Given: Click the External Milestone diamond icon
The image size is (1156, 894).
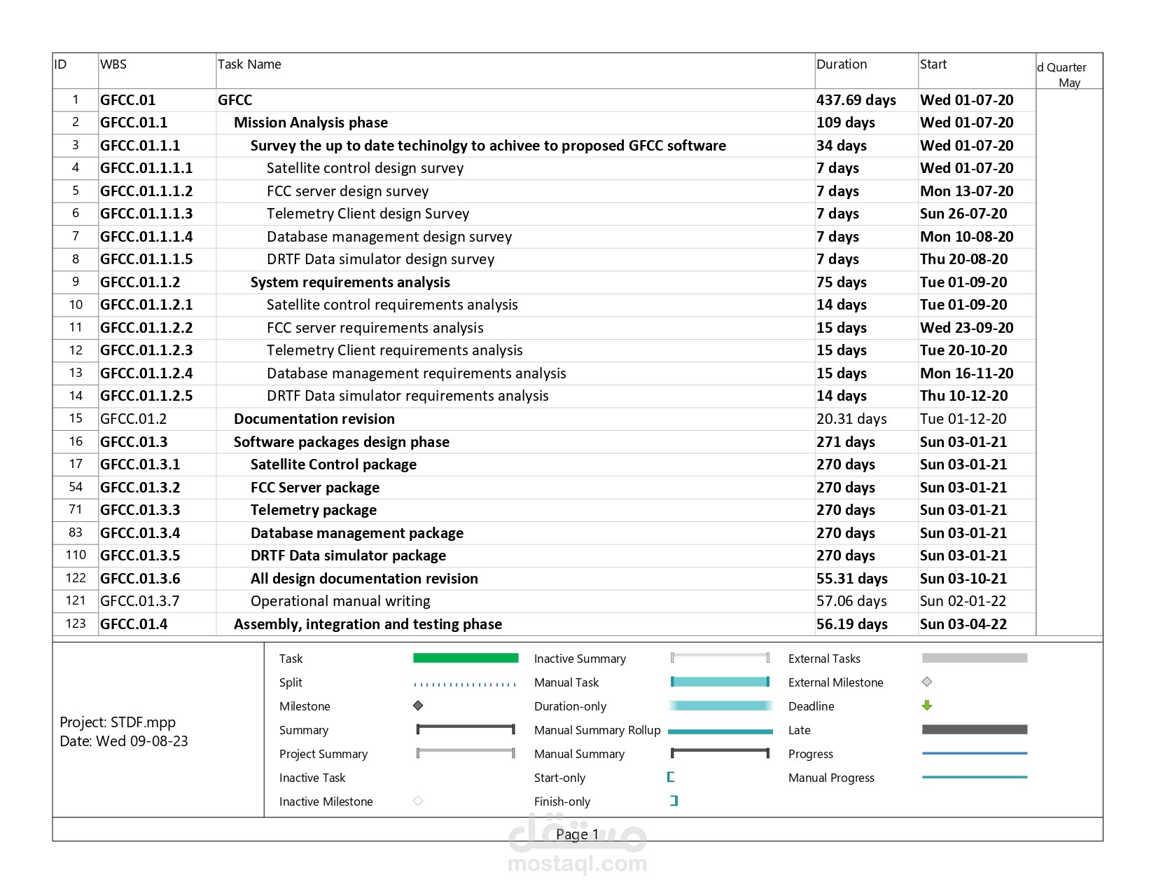Looking at the screenshot, I should tap(928, 682).
